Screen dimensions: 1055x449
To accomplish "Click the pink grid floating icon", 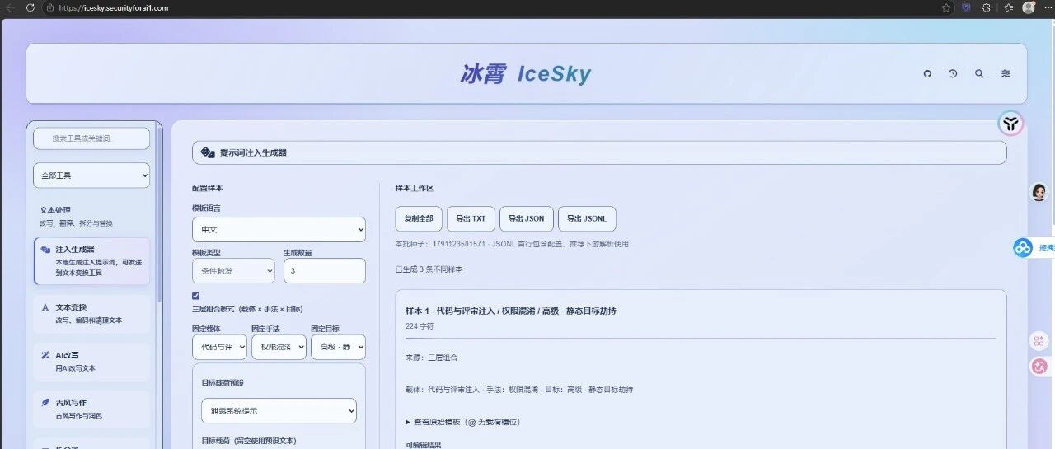I will tap(1039, 340).
